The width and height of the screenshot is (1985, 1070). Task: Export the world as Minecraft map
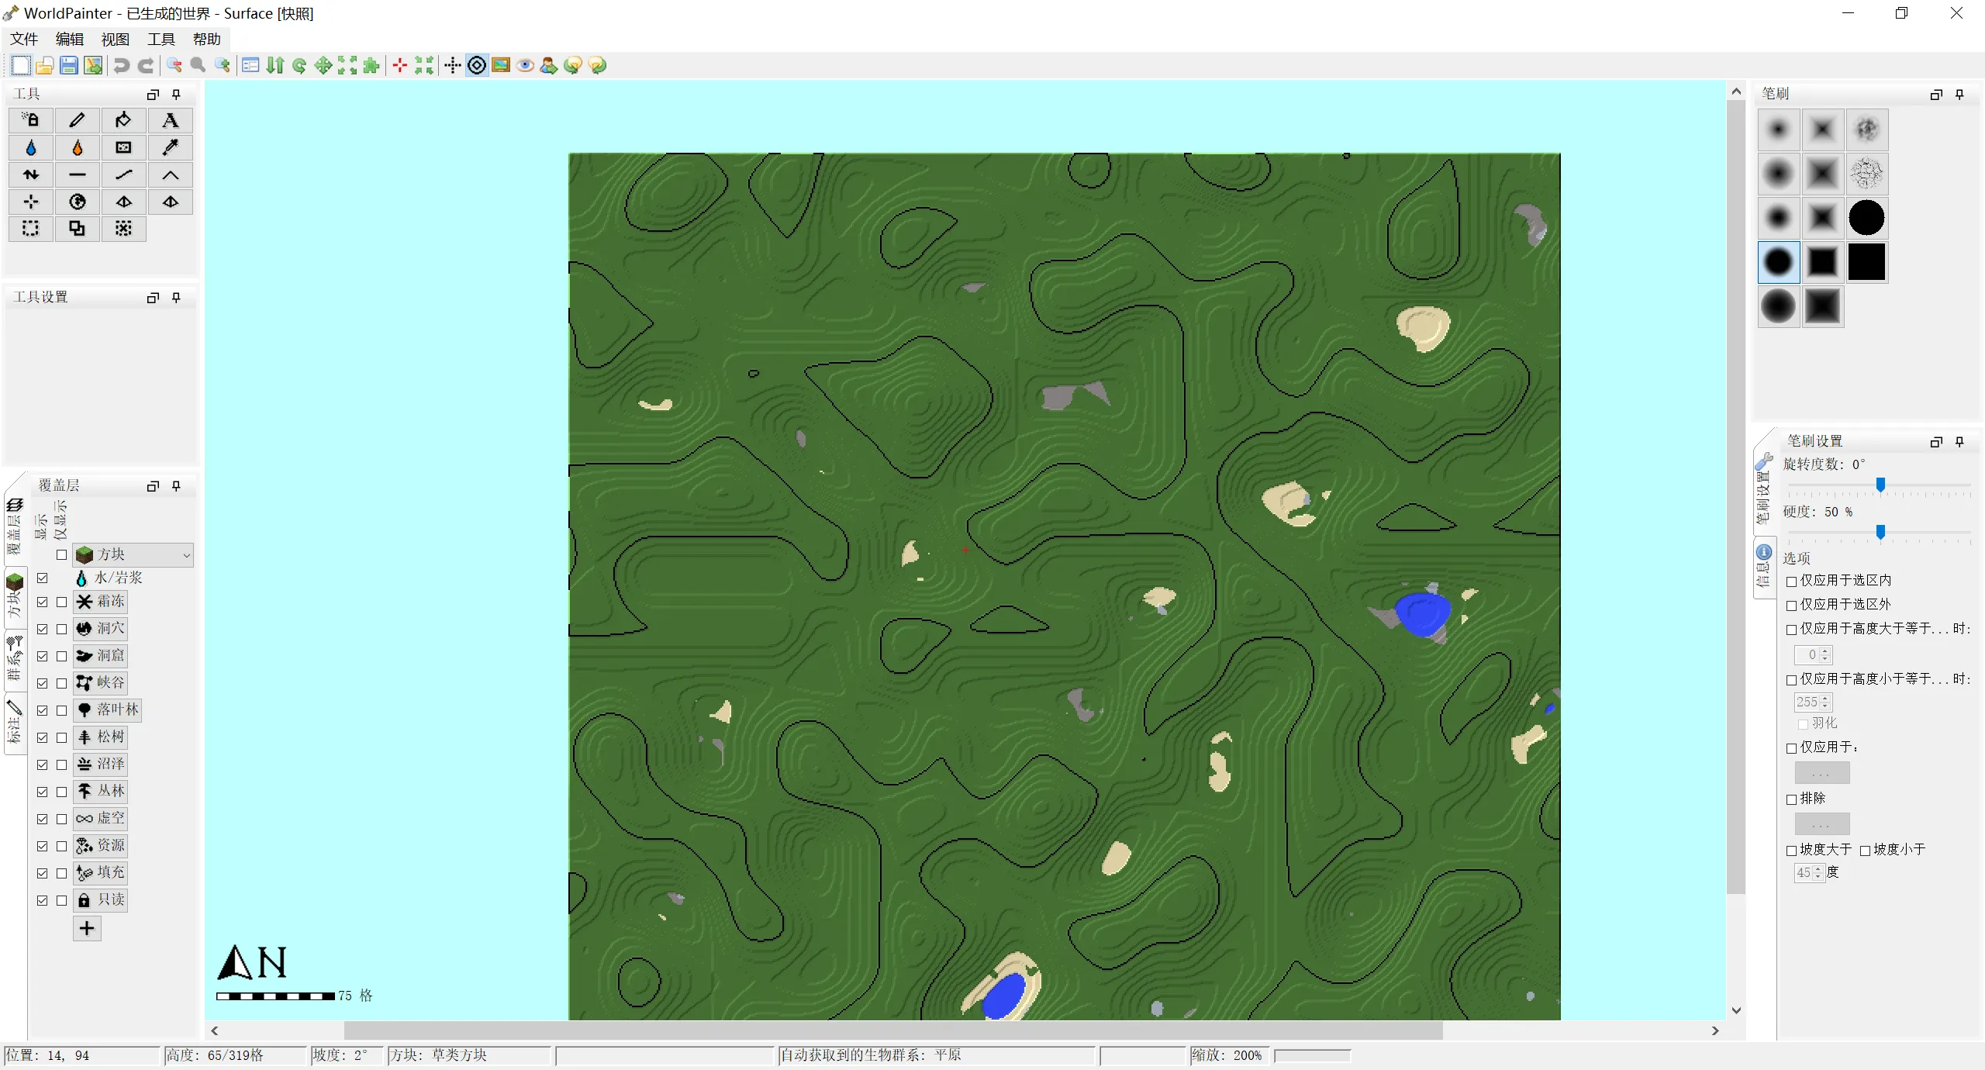click(93, 66)
